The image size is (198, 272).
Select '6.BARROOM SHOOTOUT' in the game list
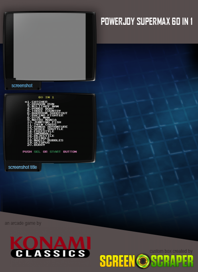pyautogui.click(x=47, y=113)
